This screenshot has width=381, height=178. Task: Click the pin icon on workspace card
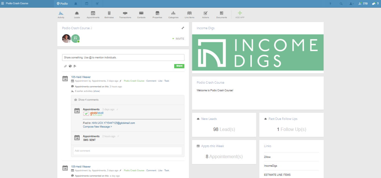183,28
